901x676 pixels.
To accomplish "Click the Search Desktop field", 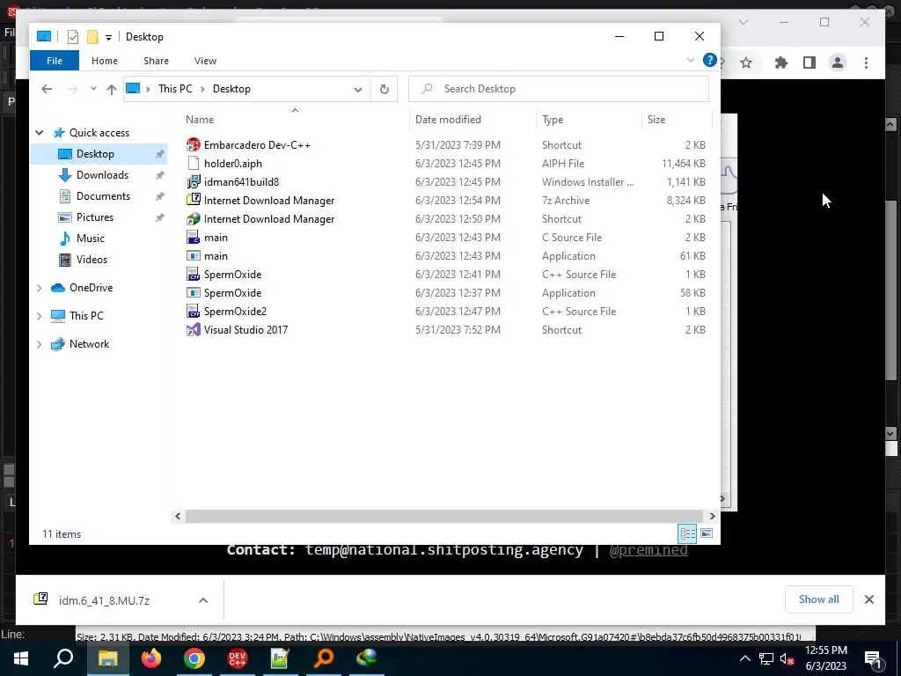I will (x=559, y=89).
